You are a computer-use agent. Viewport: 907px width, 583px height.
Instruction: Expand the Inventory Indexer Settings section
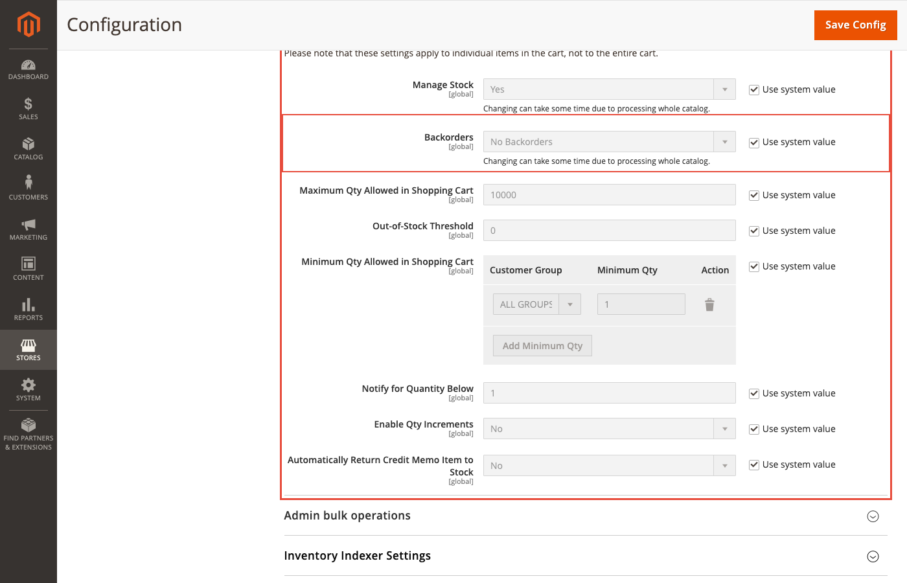pos(873,556)
